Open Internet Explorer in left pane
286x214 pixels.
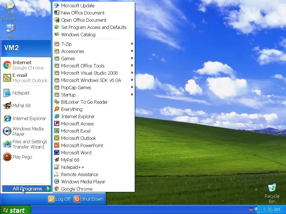point(25,118)
